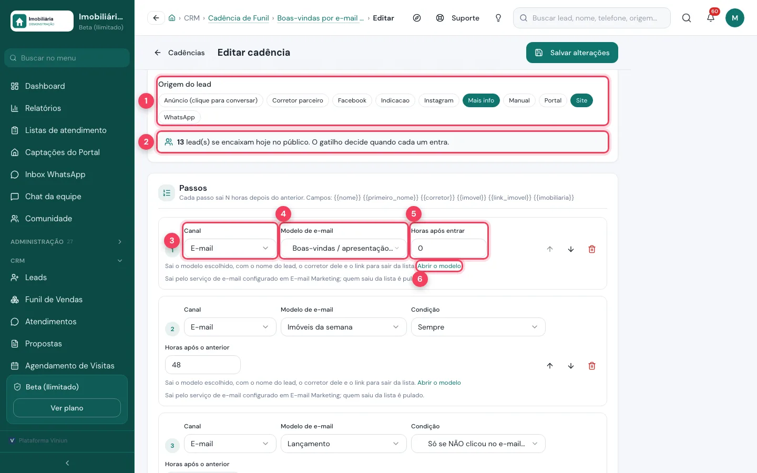
Task: Toggle Facebook origin chip
Action: point(352,100)
